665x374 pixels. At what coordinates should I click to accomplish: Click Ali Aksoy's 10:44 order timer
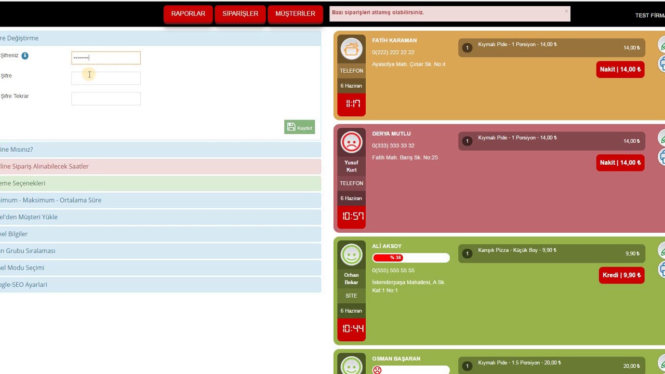click(x=352, y=329)
